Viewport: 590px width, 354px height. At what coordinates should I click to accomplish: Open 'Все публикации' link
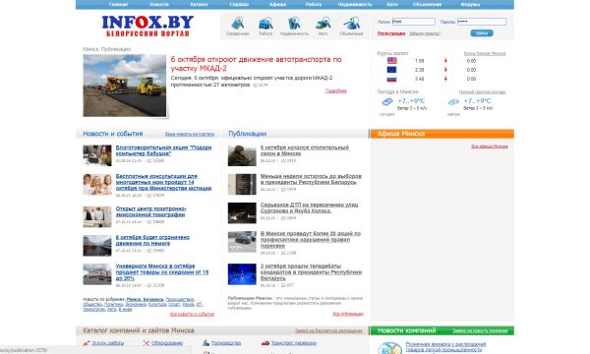348,314
